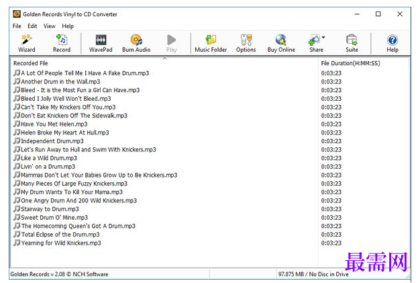420x283 pixels.
Task: Open the Options settings
Action: tap(246, 43)
